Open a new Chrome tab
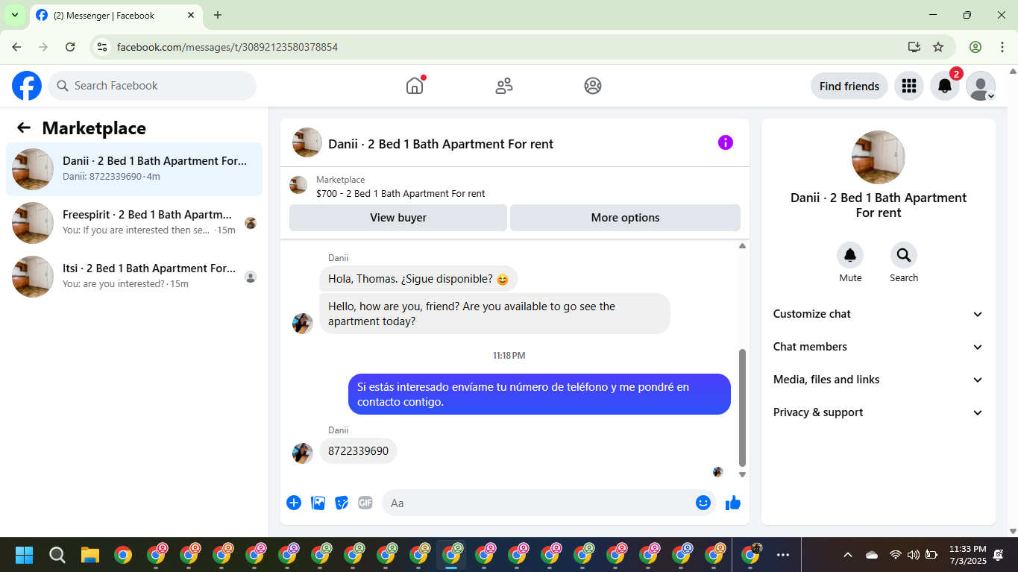 (x=217, y=15)
